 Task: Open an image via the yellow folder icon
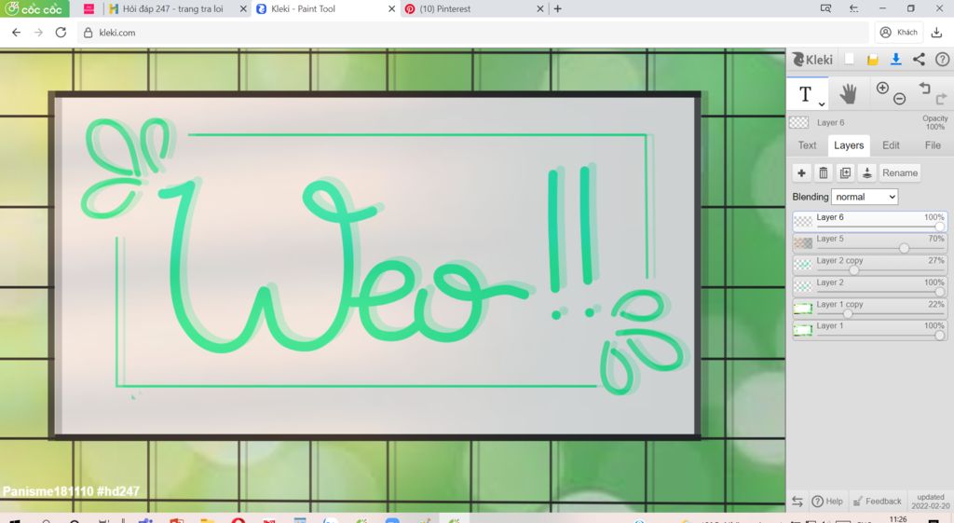click(x=872, y=60)
